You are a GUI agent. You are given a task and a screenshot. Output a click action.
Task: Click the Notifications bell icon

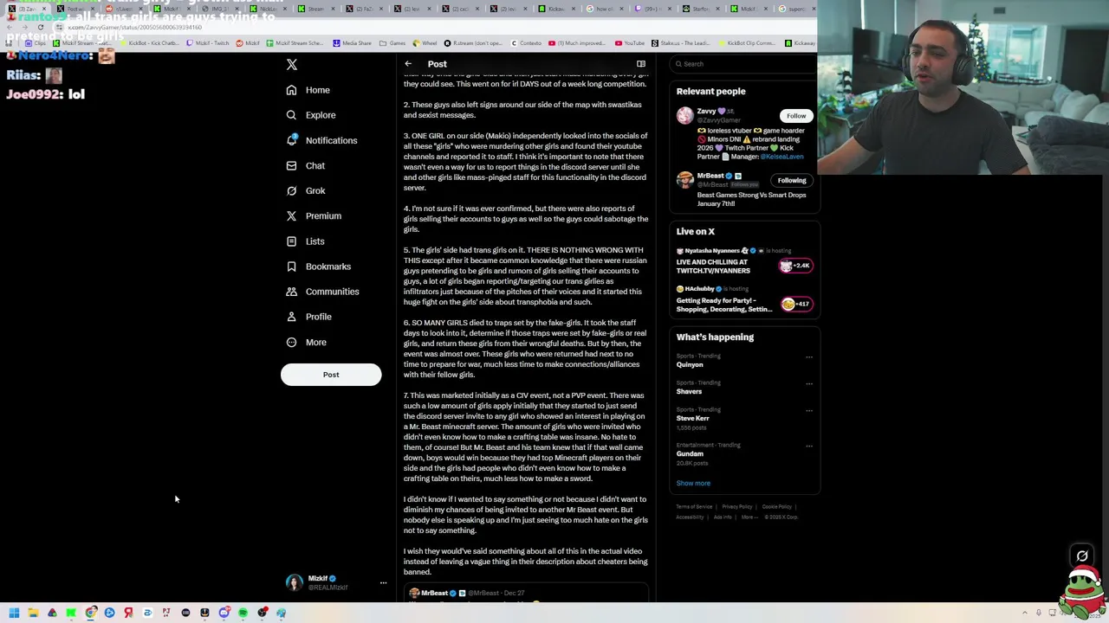pos(291,140)
